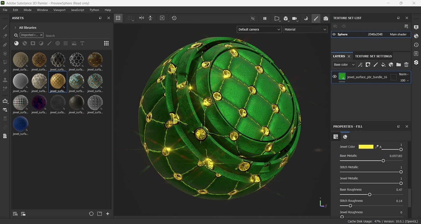The width and height of the screenshot is (421, 224).
Task: Click the yellow Jewel Color swatch
Action: pos(366,147)
